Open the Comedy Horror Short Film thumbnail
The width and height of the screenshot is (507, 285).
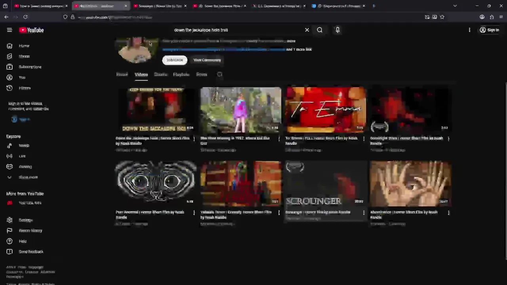pyautogui.click(x=241, y=184)
